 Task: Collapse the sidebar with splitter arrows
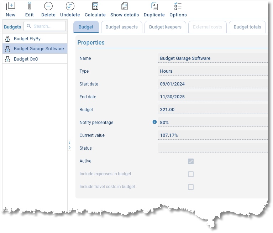tap(69, 145)
